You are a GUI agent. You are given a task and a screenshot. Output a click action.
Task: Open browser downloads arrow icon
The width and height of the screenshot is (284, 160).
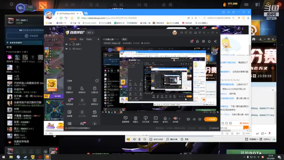tap(248, 18)
